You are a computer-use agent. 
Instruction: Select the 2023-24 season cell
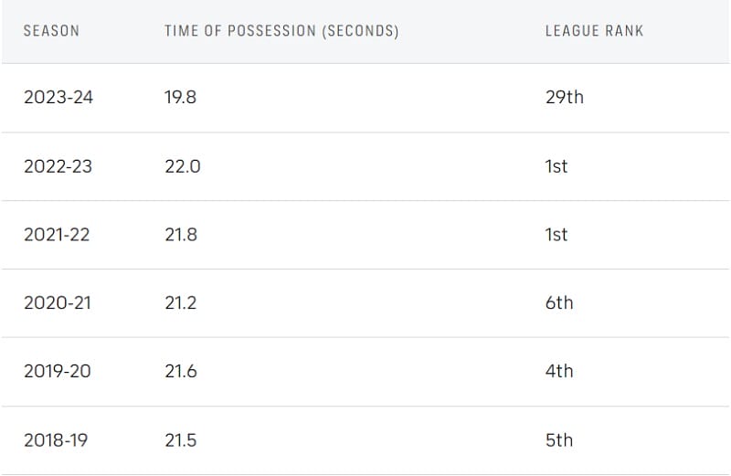click(58, 97)
